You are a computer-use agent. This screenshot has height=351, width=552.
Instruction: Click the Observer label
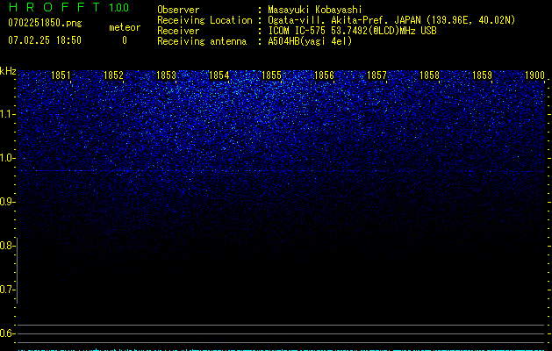(x=178, y=10)
